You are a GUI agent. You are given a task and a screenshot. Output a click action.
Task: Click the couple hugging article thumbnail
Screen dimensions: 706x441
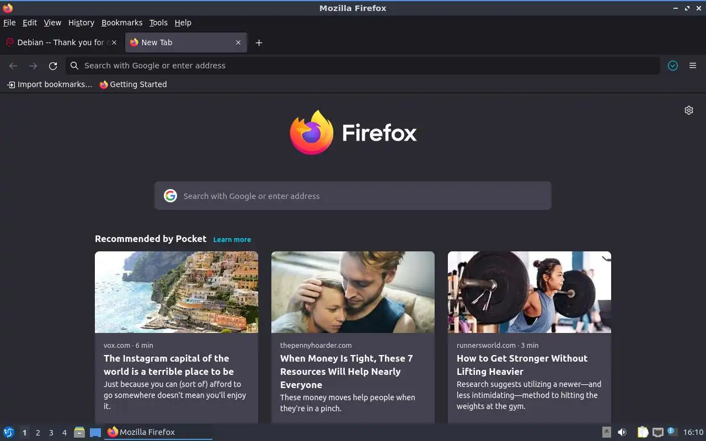[353, 292]
